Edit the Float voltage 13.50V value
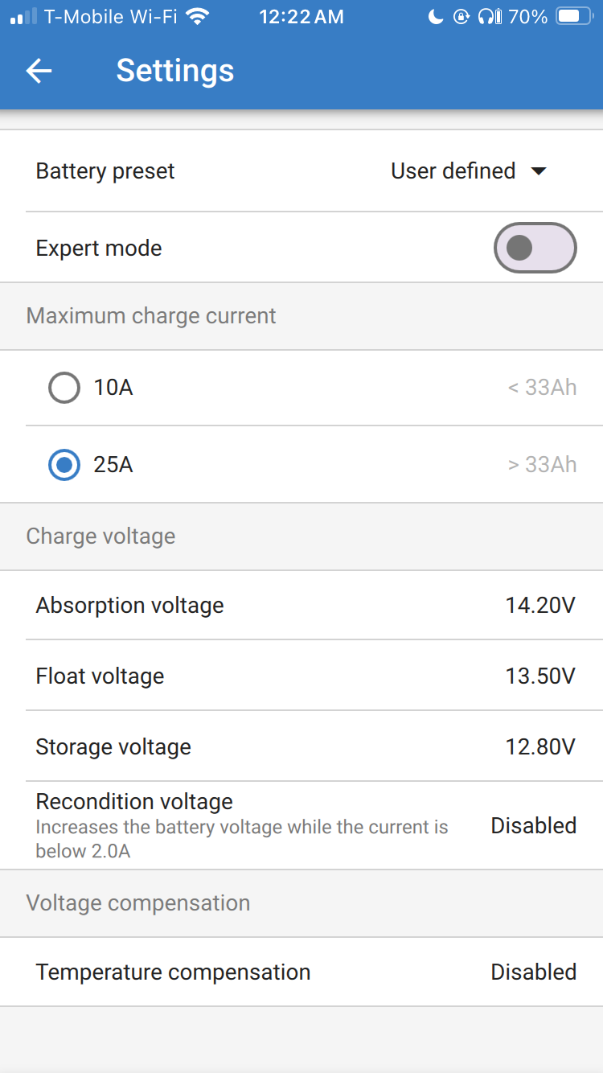603x1073 pixels. point(539,676)
